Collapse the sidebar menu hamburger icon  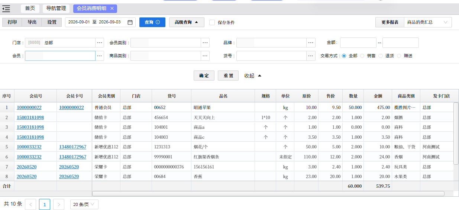[x=6, y=9]
